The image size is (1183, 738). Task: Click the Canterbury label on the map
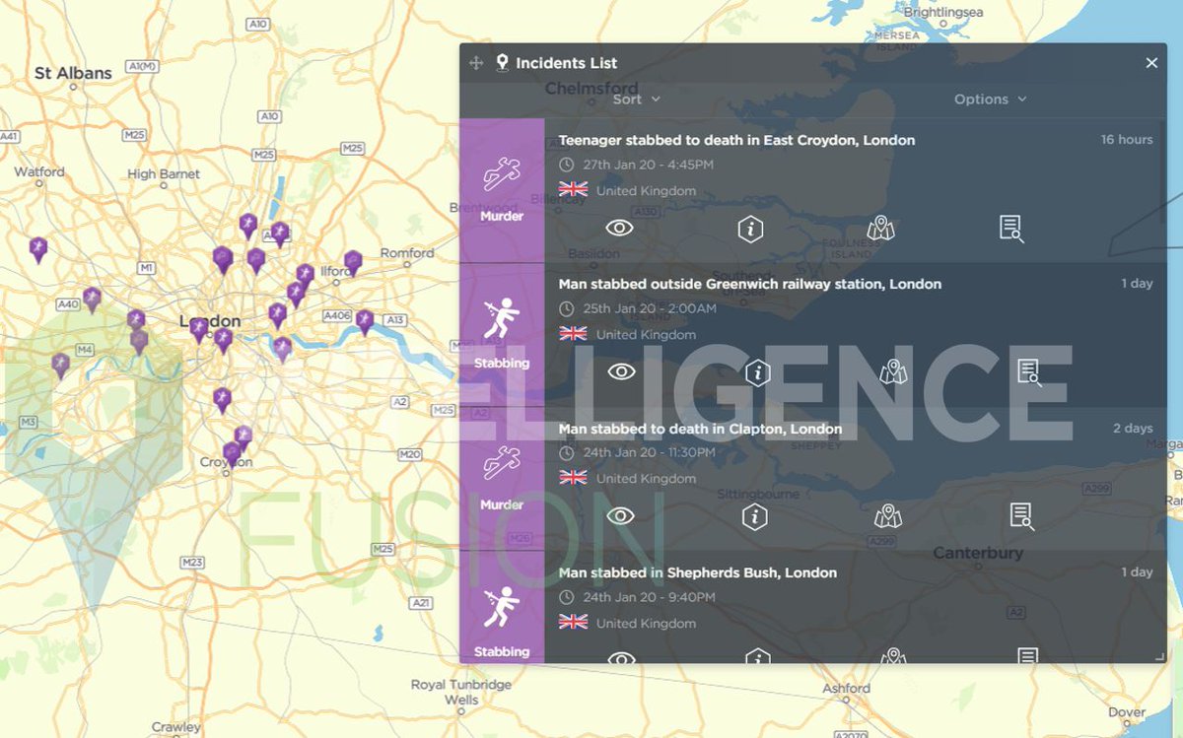pyautogui.click(x=978, y=553)
